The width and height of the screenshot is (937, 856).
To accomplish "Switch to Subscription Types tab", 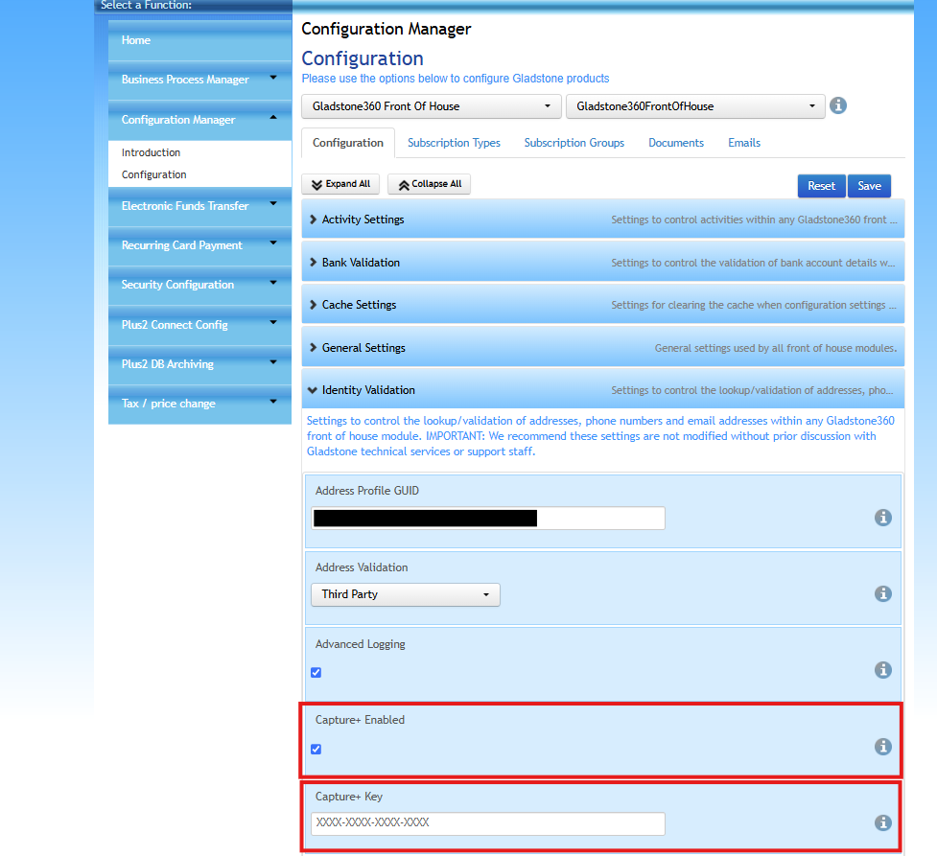I will [x=454, y=143].
